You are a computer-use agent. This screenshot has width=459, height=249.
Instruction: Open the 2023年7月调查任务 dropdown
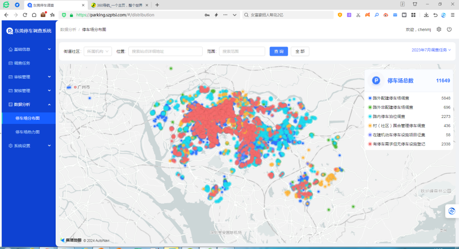(x=431, y=50)
